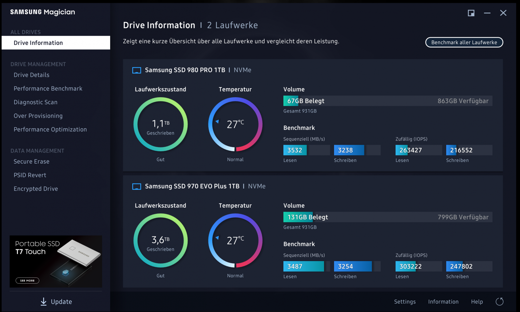Click the Update download arrow icon
This screenshot has height=312, width=520.
(44, 302)
